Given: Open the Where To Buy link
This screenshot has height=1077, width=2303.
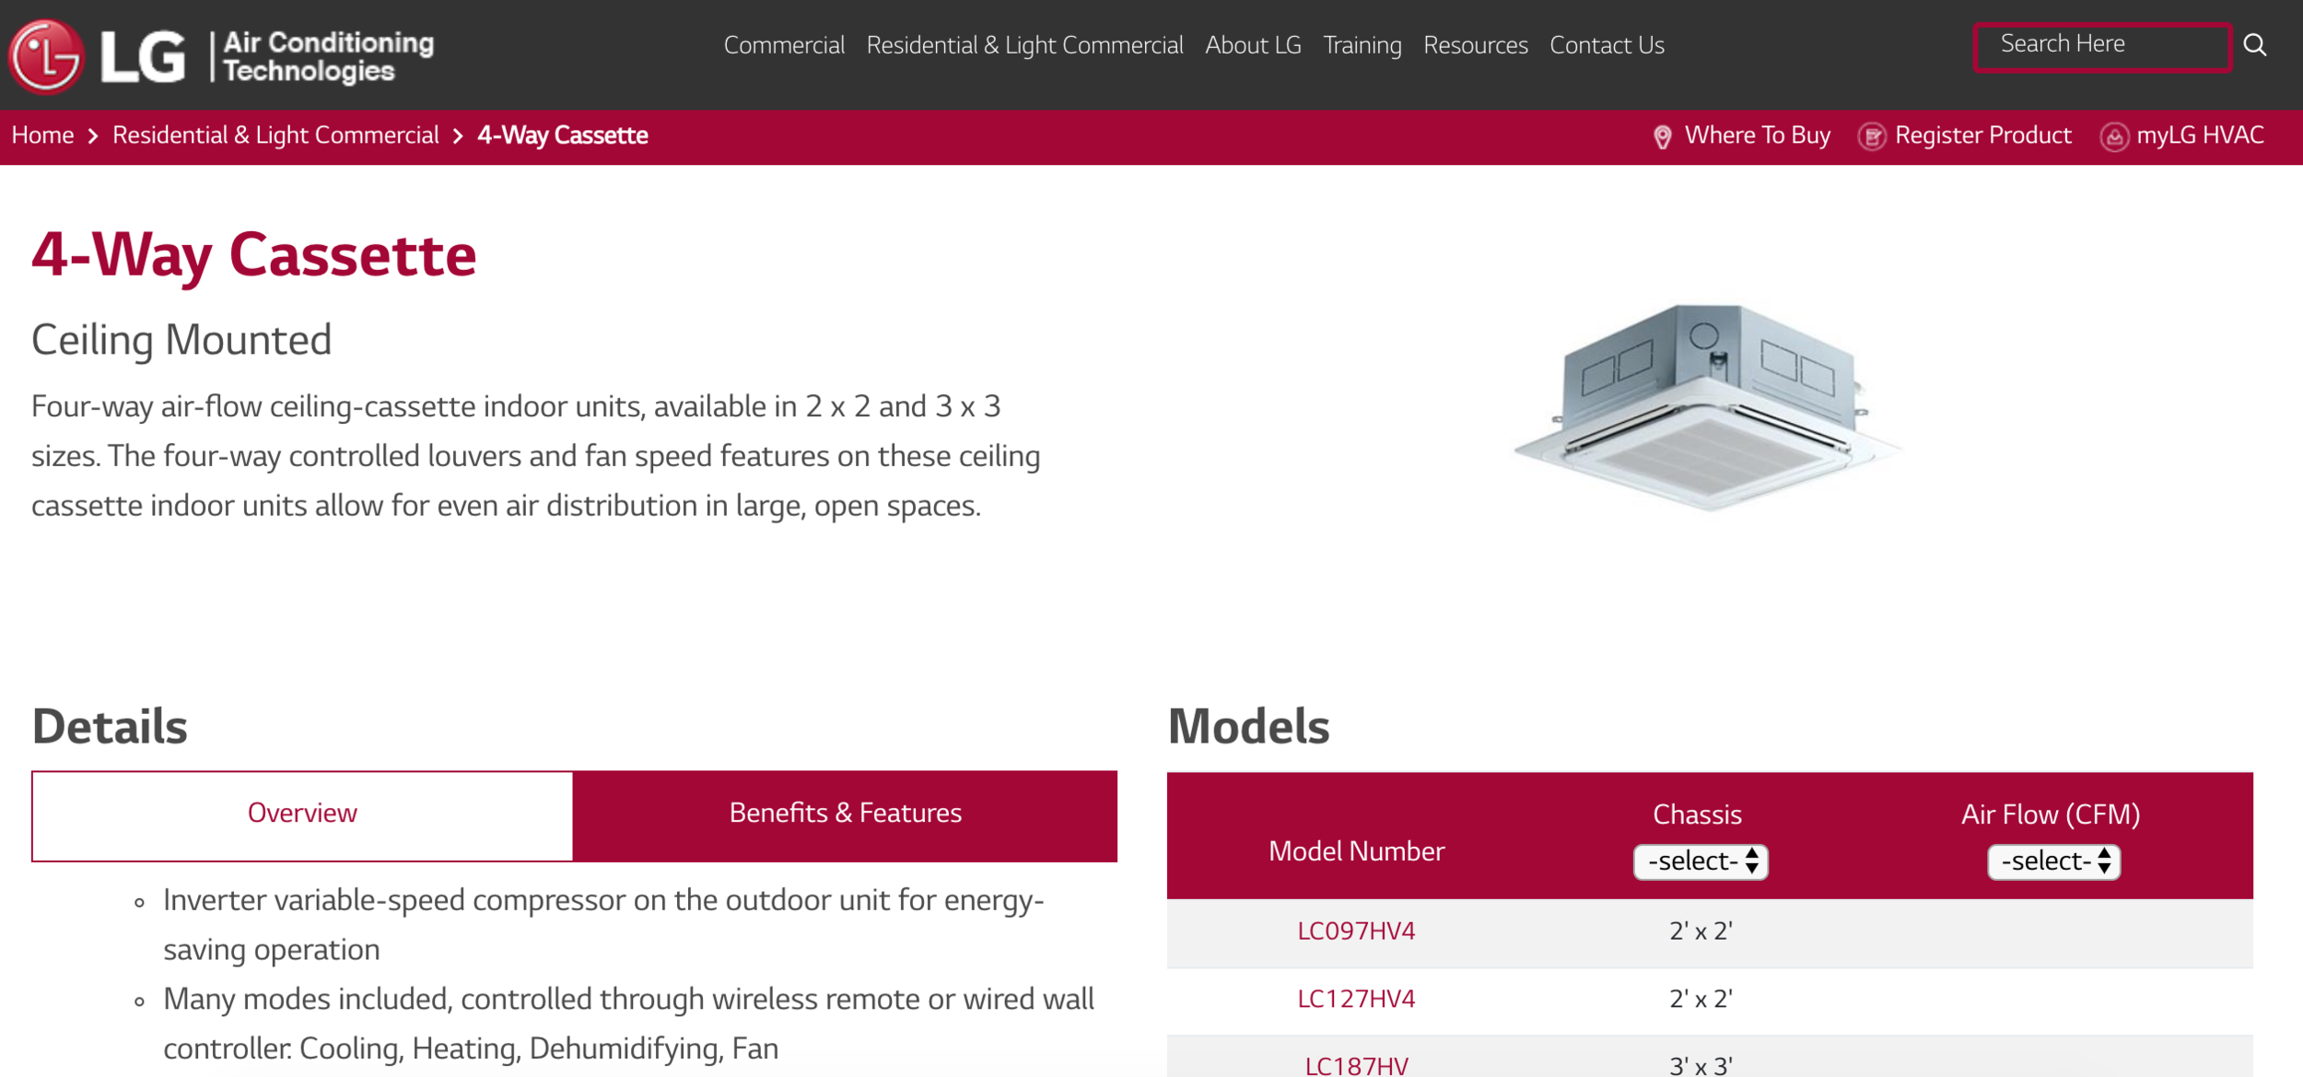Looking at the screenshot, I should (1757, 135).
